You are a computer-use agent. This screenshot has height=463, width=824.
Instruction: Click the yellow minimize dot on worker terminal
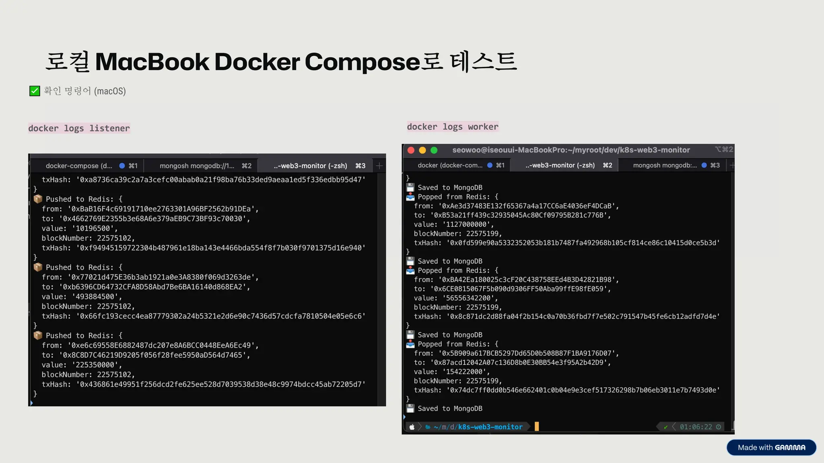[x=422, y=150]
